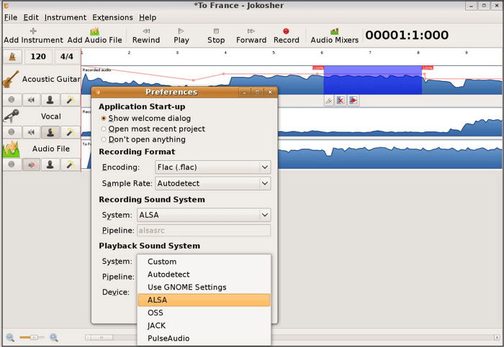Open effects wand on Audio File track
The width and height of the screenshot is (504, 347).
click(70, 165)
